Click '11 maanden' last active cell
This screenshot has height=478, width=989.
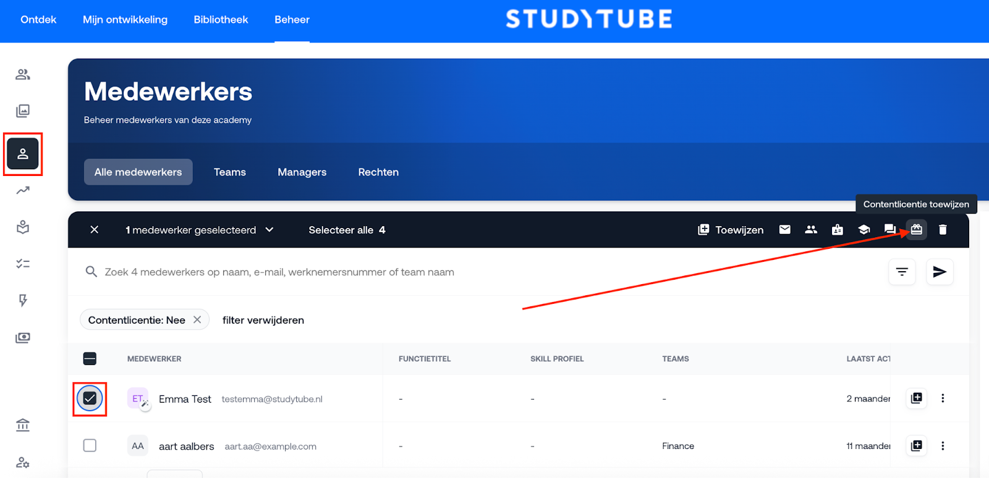coord(868,446)
